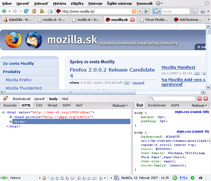Reload the page with the Refresh icon
The image size is (211, 181).
26,11
